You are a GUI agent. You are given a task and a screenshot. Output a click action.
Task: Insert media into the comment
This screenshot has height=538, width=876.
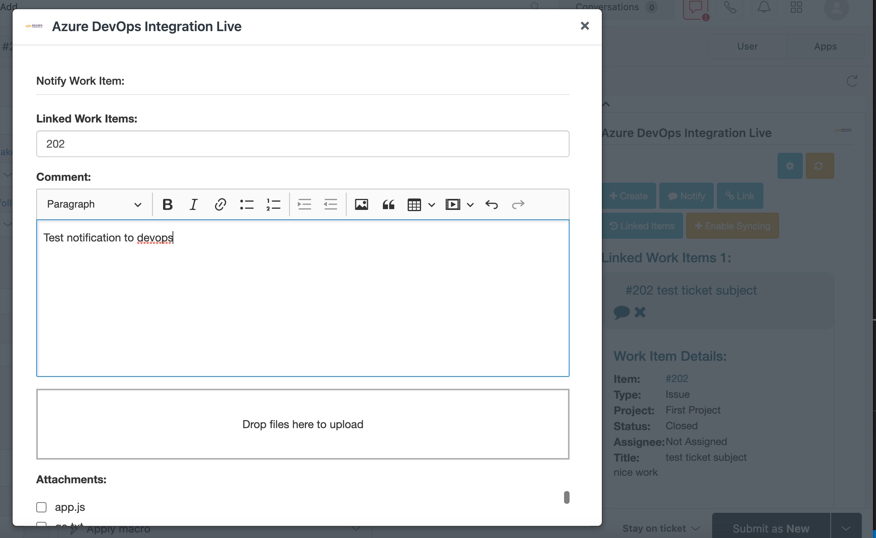pos(453,204)
